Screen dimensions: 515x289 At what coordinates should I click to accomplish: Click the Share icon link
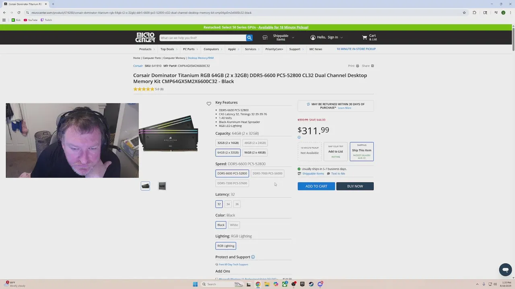pyautogui.click(x=368, y=66)
